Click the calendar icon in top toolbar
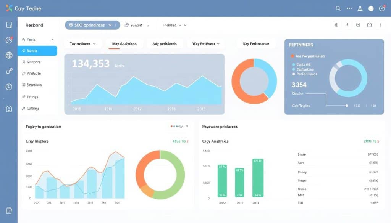This screenshot has width=391, height=223. coord(369,25)
